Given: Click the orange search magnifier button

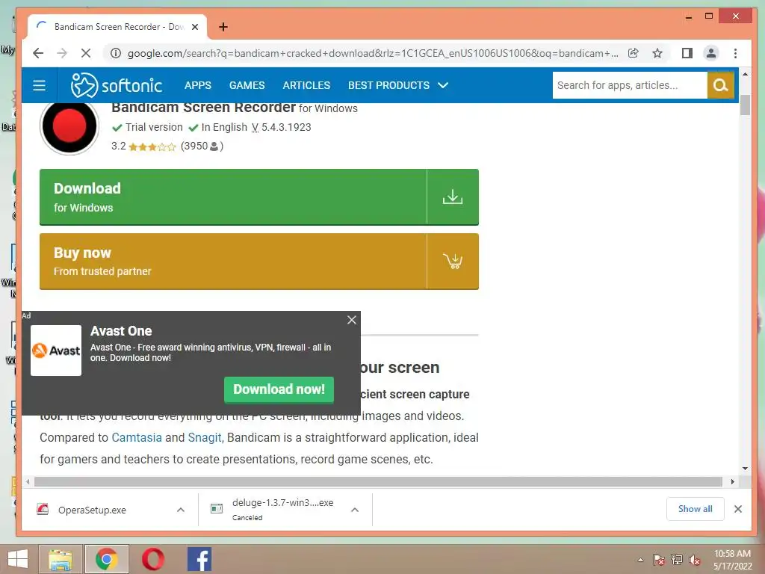Looking at the screenshot, I should (x=721, y=85).
